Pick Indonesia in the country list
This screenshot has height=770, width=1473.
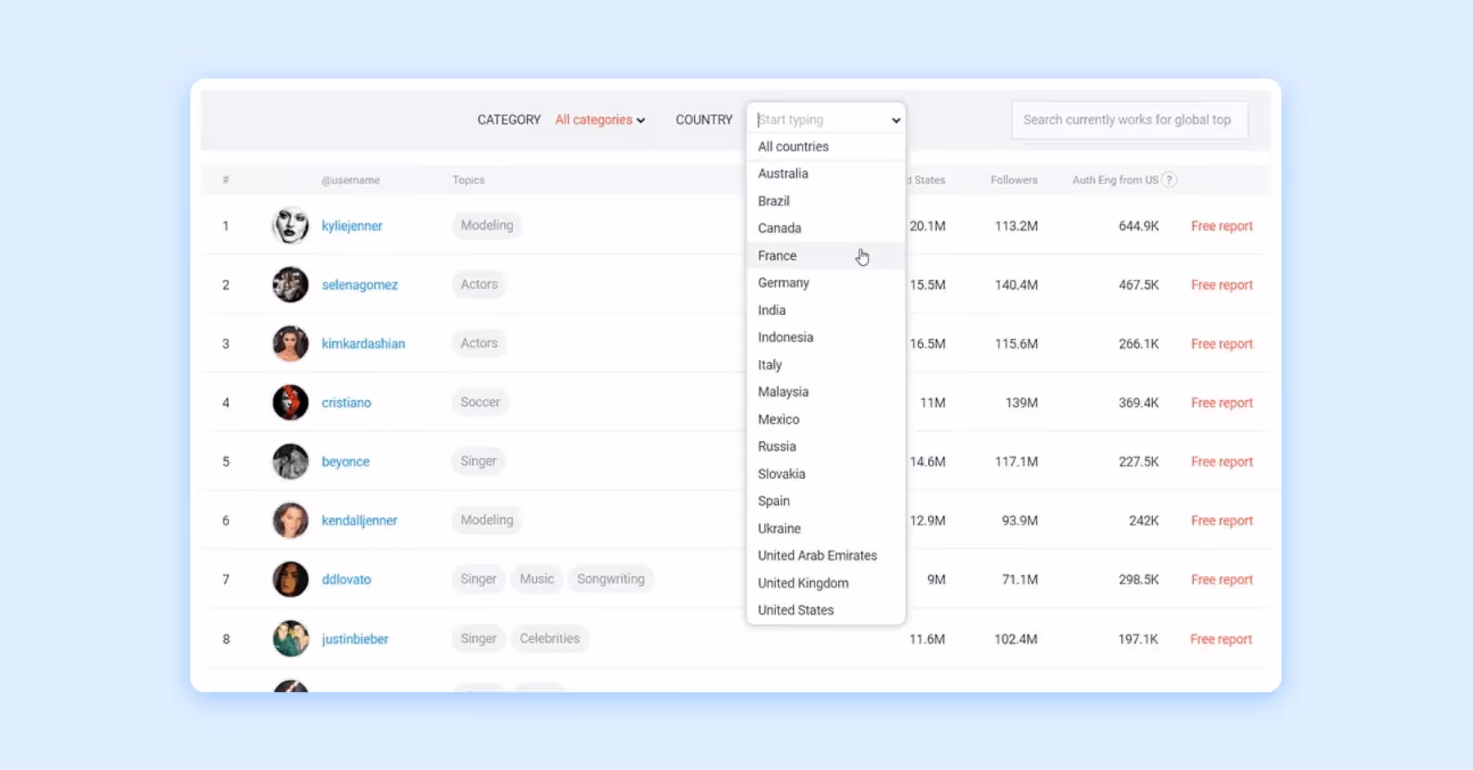click(826, 337)
